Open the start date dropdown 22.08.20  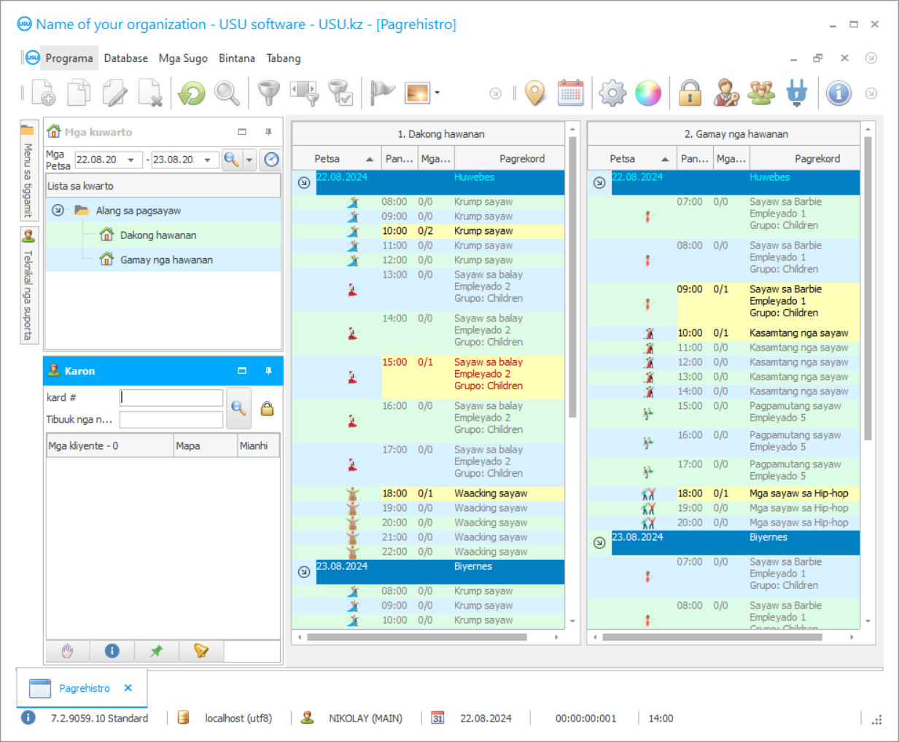(131, 160)
